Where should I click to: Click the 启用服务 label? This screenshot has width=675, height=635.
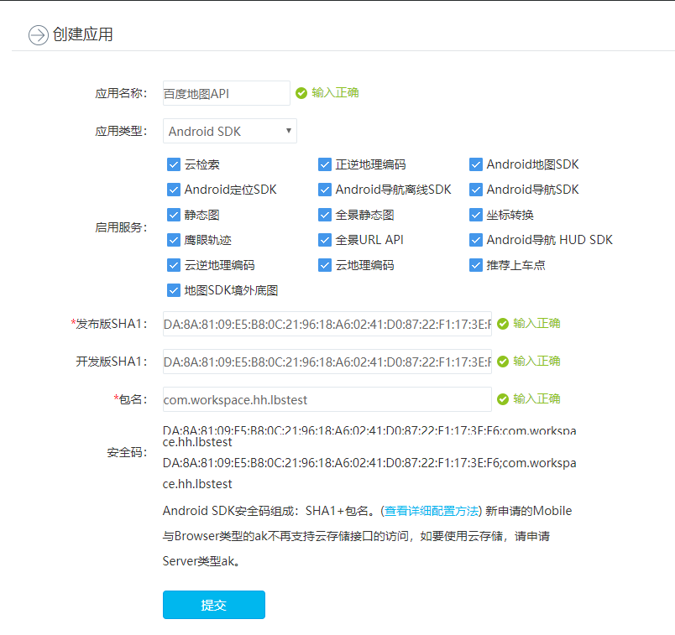pos(121,227)
